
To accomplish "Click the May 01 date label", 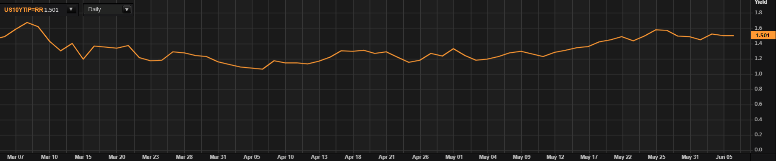I will click(x=454, y=157).
